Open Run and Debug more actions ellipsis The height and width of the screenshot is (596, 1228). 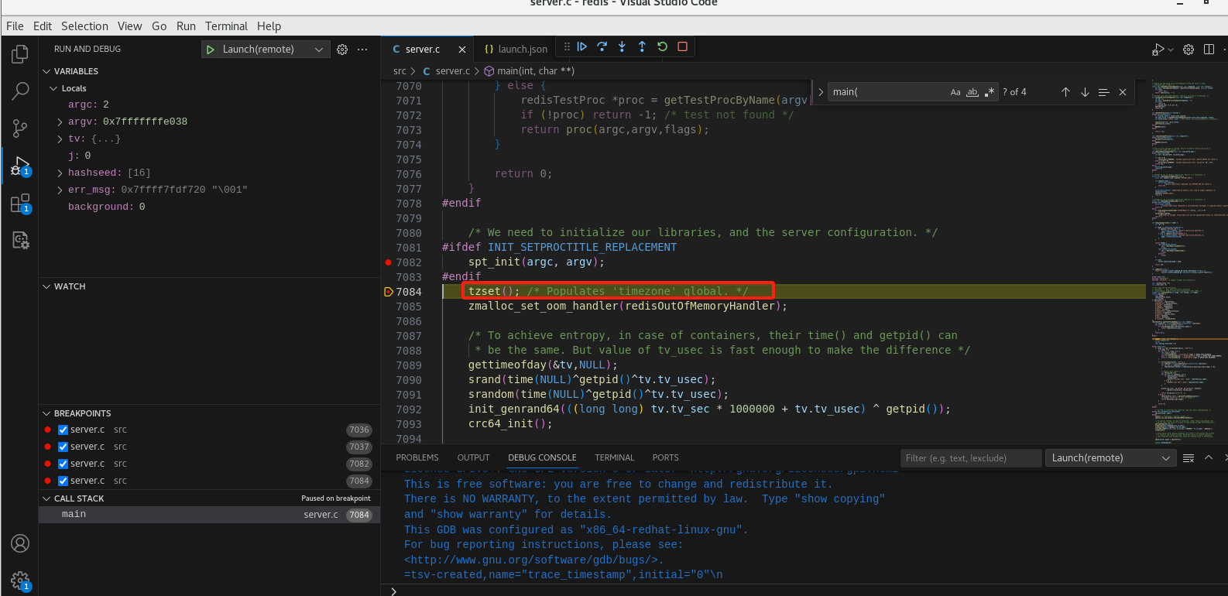point(362,50)
